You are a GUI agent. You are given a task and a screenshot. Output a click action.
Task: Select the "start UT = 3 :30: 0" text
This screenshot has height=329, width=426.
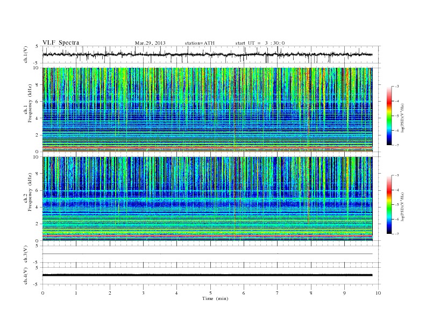(260, 43)
